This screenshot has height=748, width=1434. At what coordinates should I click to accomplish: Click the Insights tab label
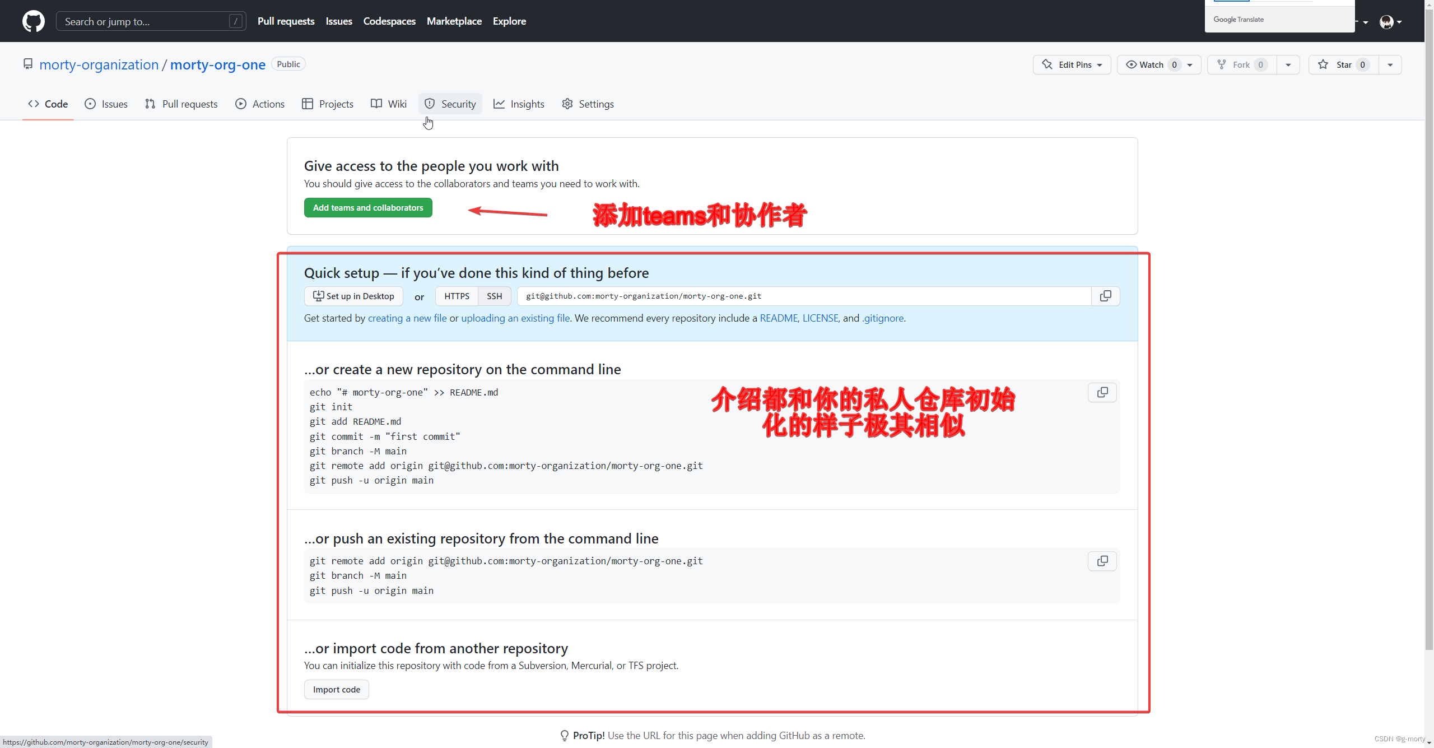[527, 104]
